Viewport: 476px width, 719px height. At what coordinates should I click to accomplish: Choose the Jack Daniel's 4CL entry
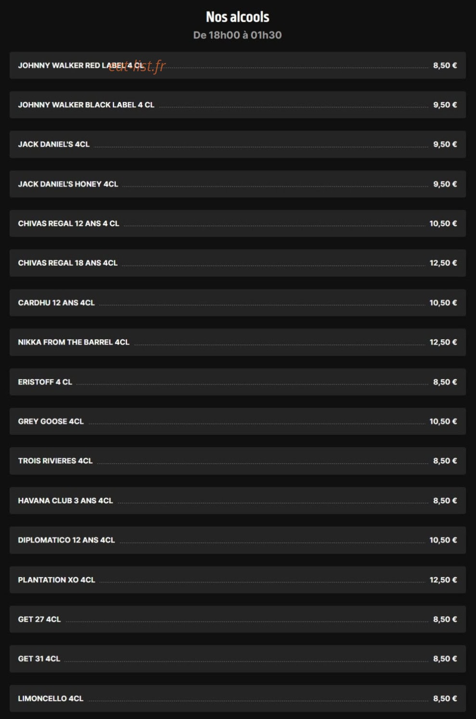tap(237, 144)
